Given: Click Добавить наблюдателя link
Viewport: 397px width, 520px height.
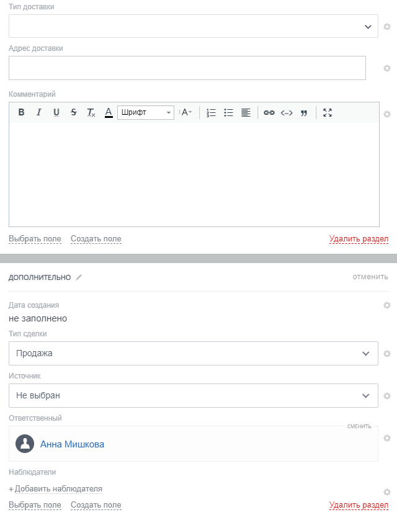Looking at the screenshot, I should coord(56,489).
